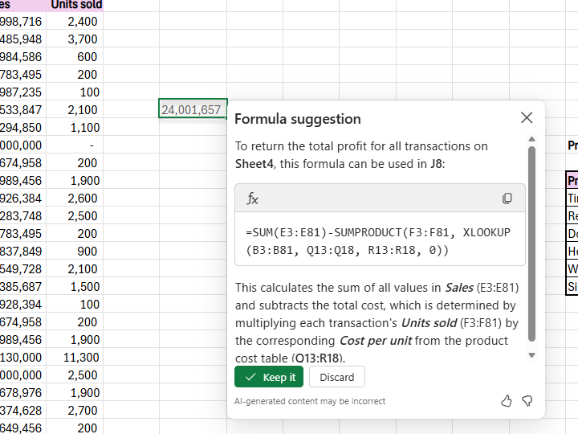Viewport: 578px width, 434px height.
Task: Select the sales cell showing 000,000 beside the dash
Action: (22, 145)
